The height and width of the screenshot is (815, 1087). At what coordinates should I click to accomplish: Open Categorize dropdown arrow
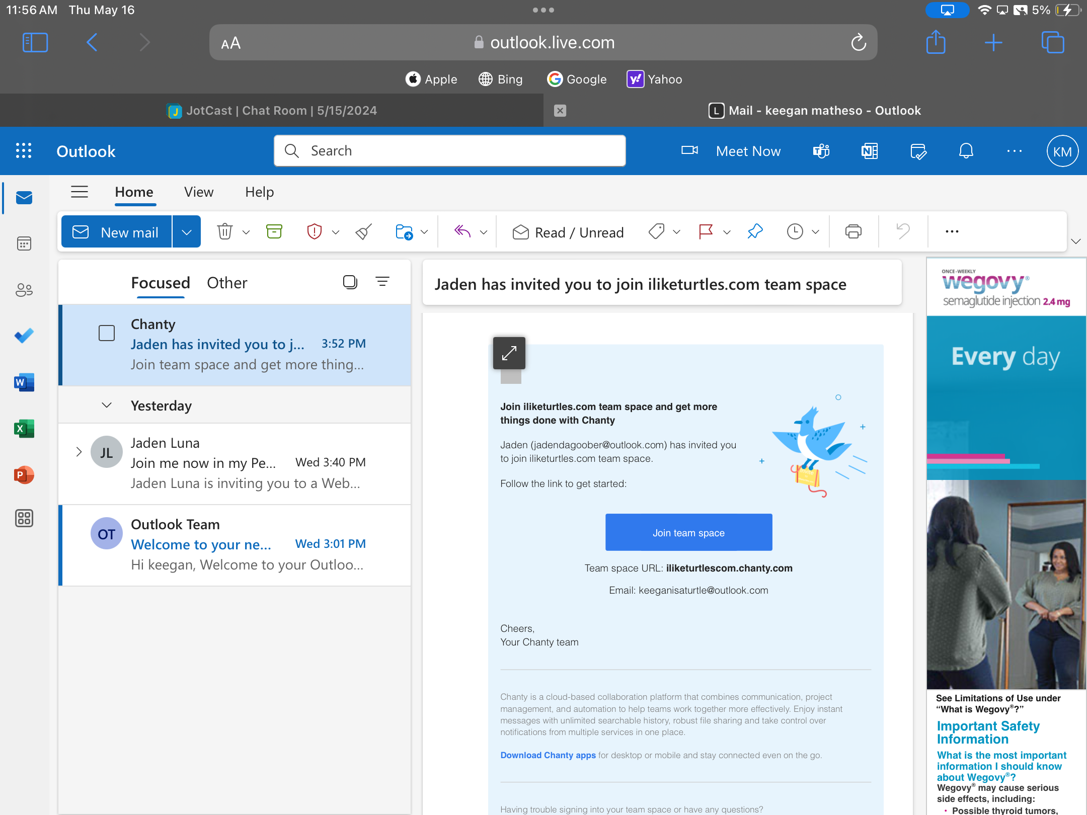pos(676,232)
